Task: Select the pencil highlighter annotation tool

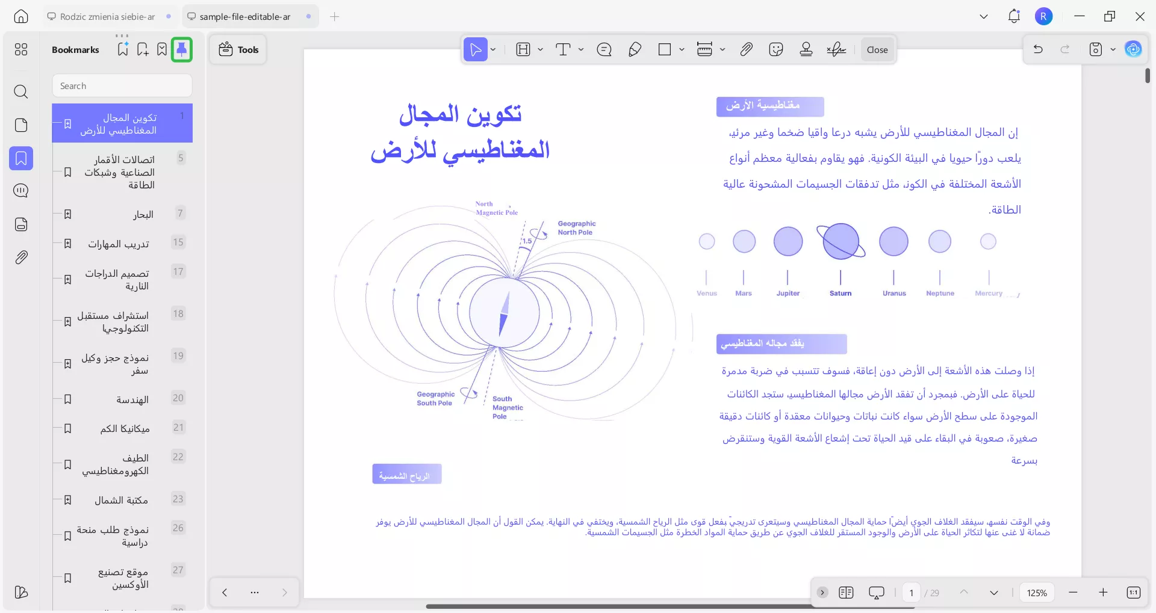Action: click(635, 49)
